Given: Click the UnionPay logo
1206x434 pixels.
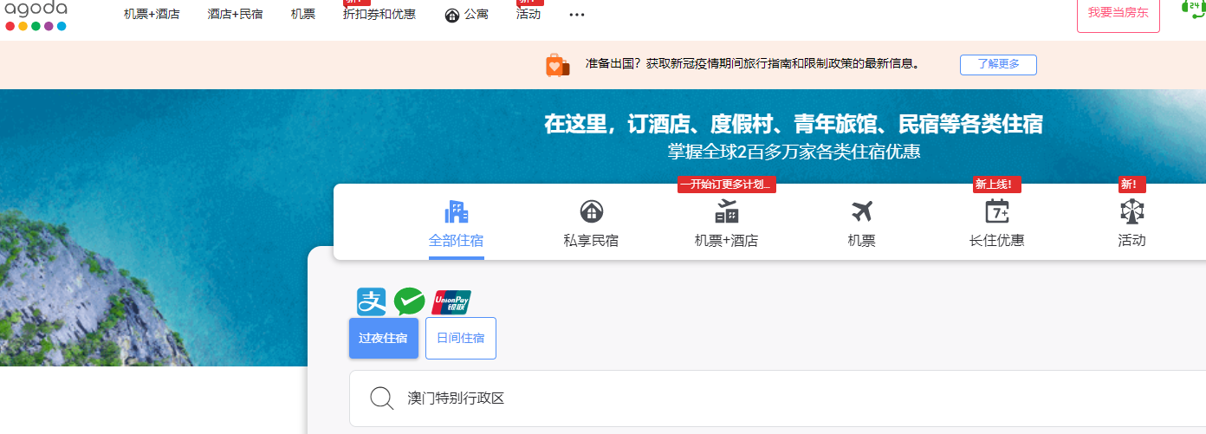Looking at the screenshot, I should (x=451, y=301).
